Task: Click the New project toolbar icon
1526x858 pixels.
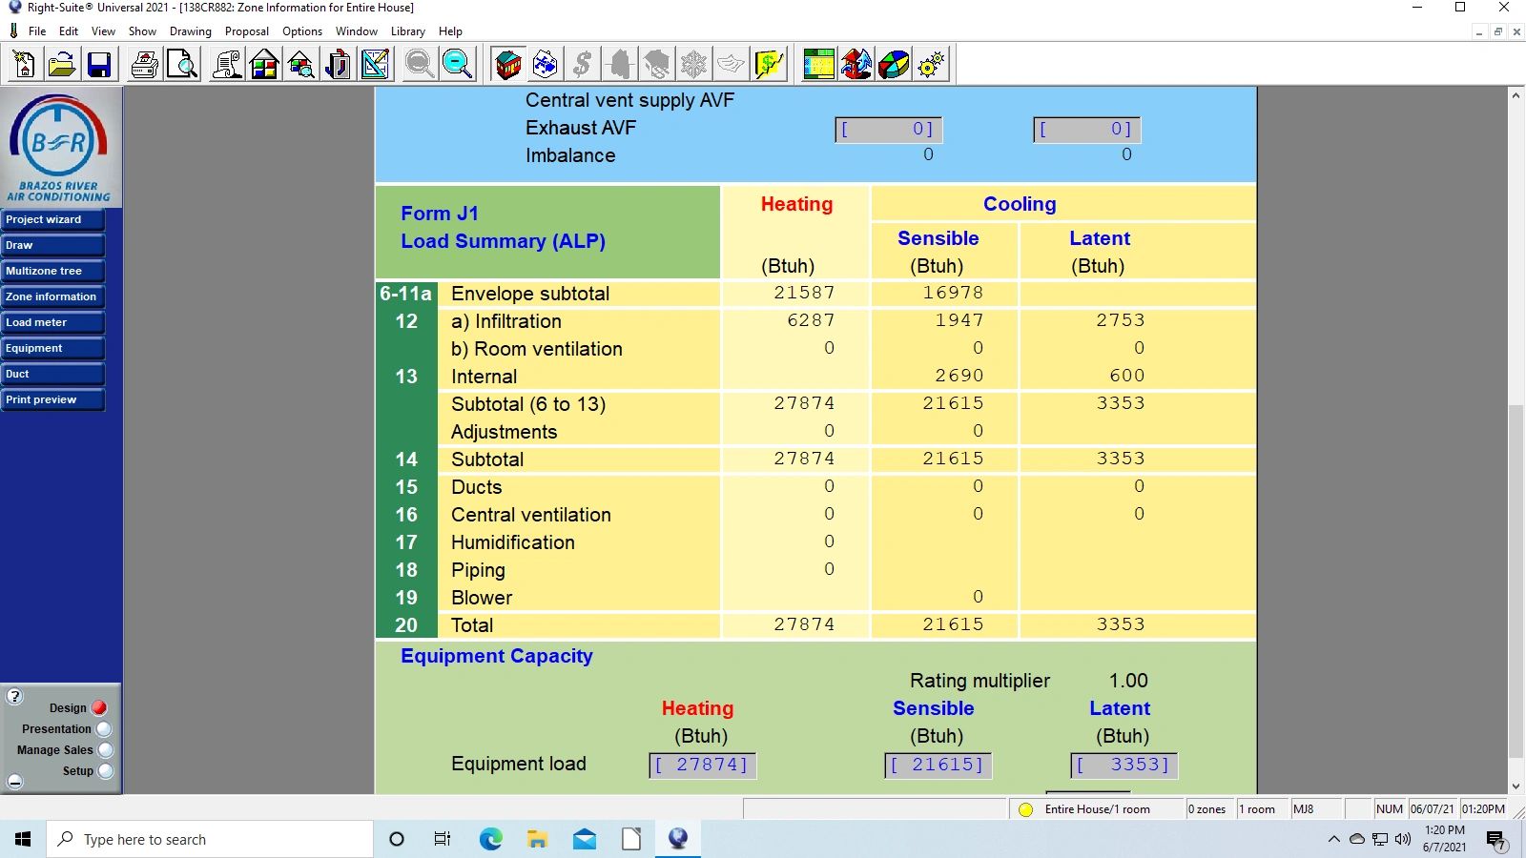Action: click(25, 65)
